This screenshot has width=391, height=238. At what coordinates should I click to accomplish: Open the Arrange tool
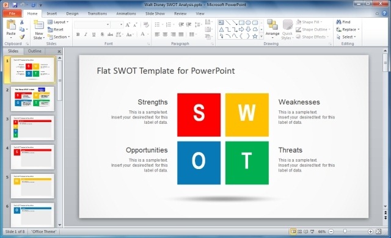click(272, 29)
